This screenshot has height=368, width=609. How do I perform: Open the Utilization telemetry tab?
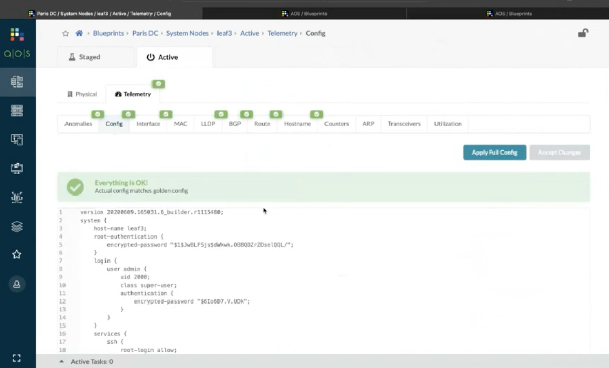[447, 124]
